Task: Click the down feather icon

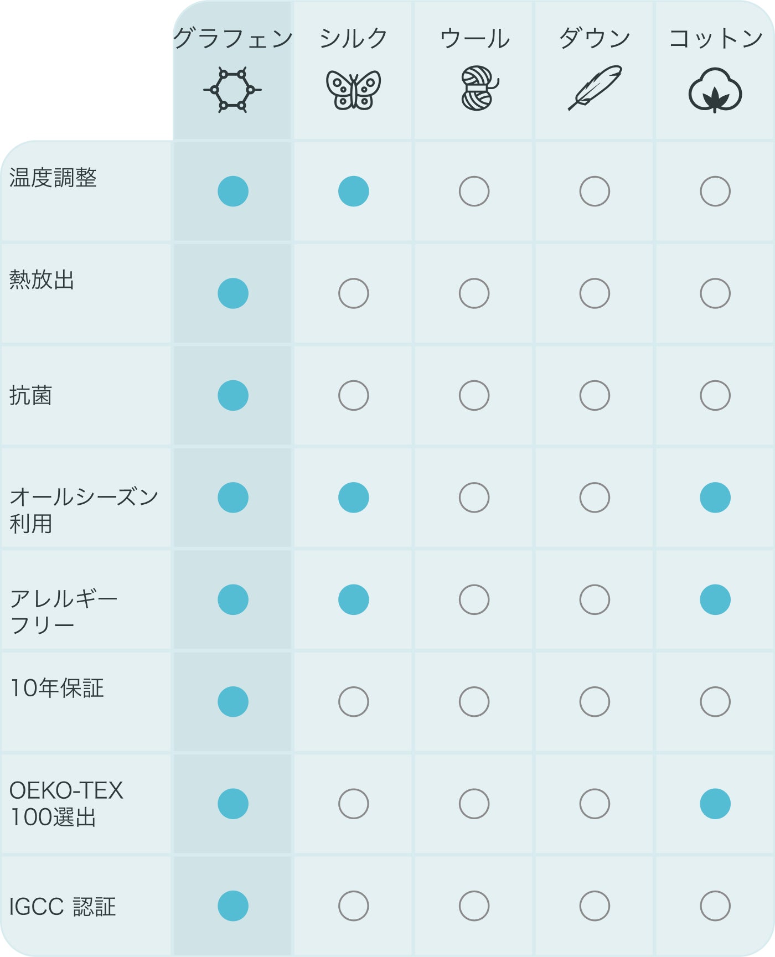Action: pyautogui.click(x=595, y=87)
